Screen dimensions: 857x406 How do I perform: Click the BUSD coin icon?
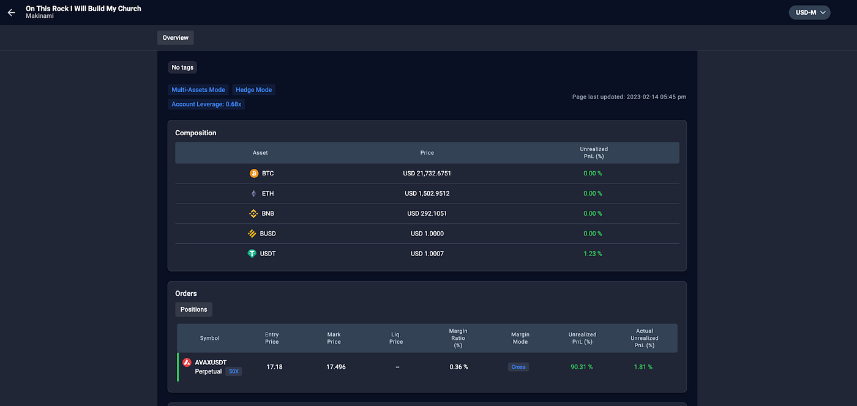point(252,234)
